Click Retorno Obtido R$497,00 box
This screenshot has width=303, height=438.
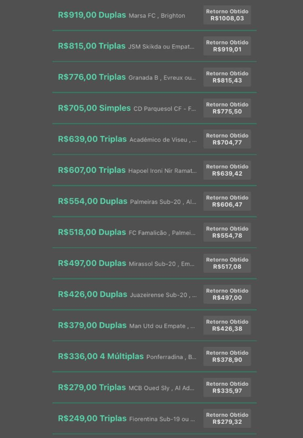pos(227,294)
